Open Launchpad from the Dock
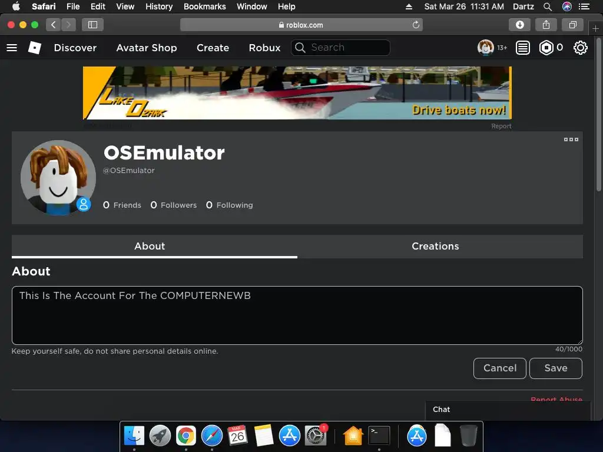The width and height of the screenshot is (603, 452). point(160,436)
